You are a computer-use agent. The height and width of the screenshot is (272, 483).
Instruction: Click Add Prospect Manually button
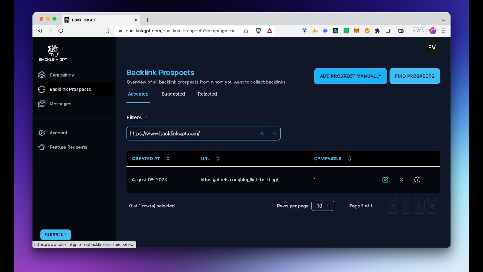(x=351, y=76)
